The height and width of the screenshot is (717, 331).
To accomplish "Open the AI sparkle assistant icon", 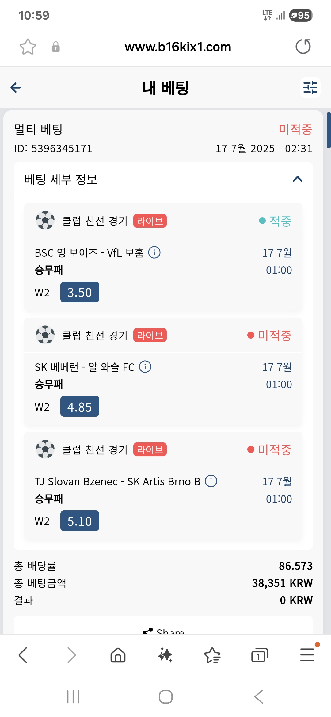I will pyautogui.click(x=165, y=655).
